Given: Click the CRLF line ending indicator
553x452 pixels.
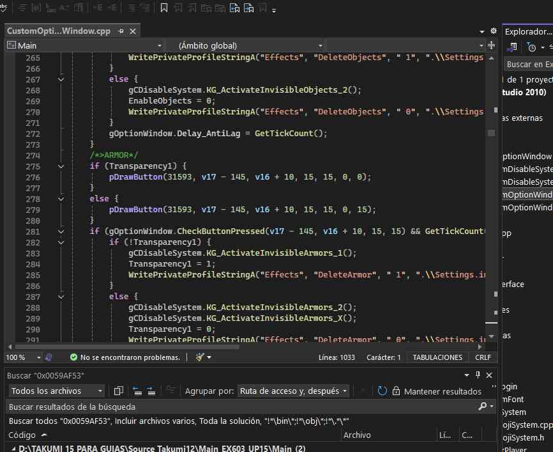Looking at the screenshot, I should 483,357.
